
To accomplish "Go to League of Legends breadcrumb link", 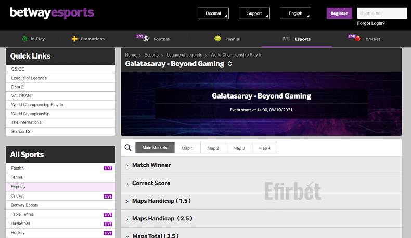I will pos(184,55).
